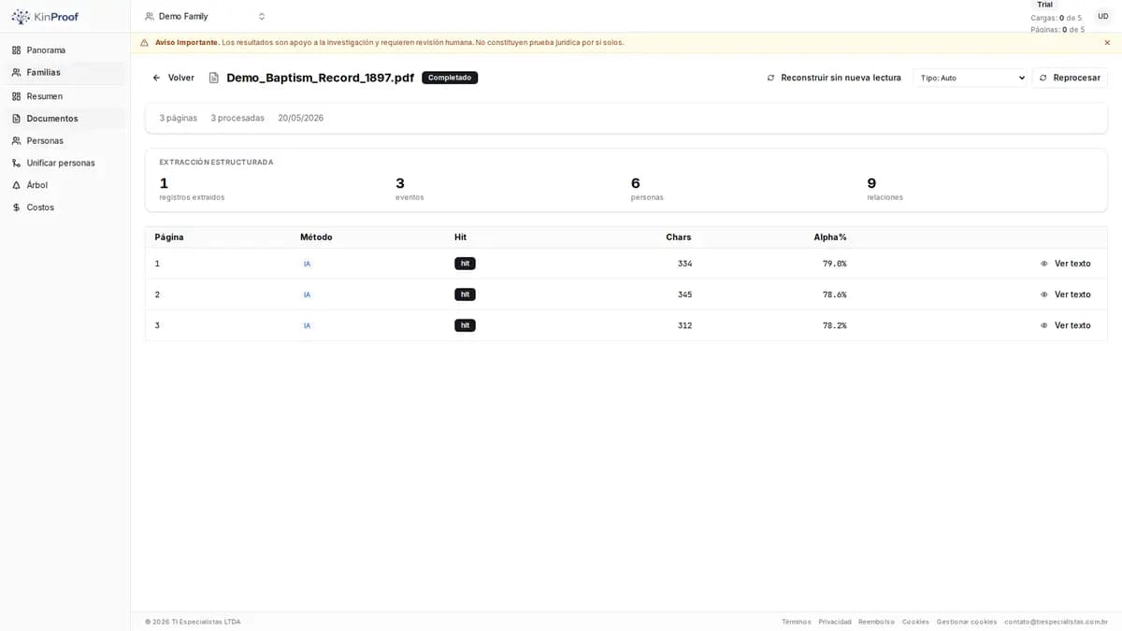Click the Trial plan badge

coord(1044,5)
